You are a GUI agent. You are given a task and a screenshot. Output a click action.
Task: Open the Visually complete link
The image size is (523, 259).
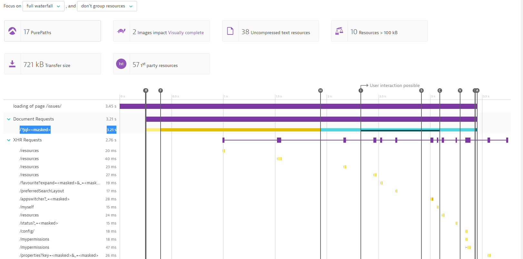186,33
